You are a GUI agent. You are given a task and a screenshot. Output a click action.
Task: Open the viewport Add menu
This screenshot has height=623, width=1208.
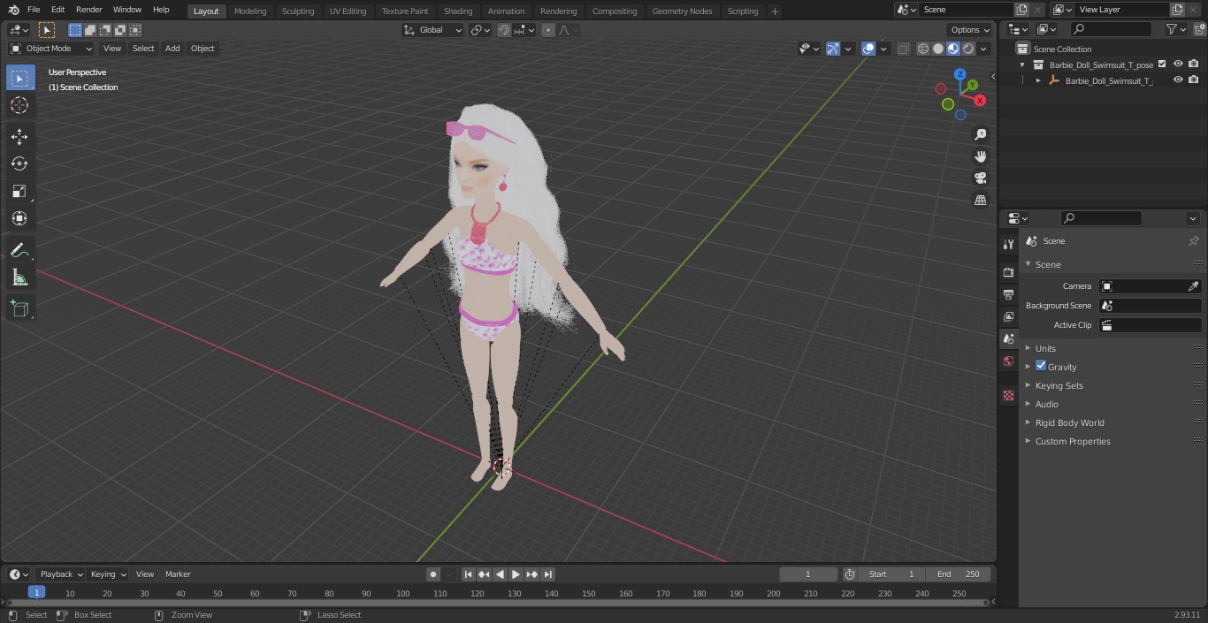click(x=172, y=49)
